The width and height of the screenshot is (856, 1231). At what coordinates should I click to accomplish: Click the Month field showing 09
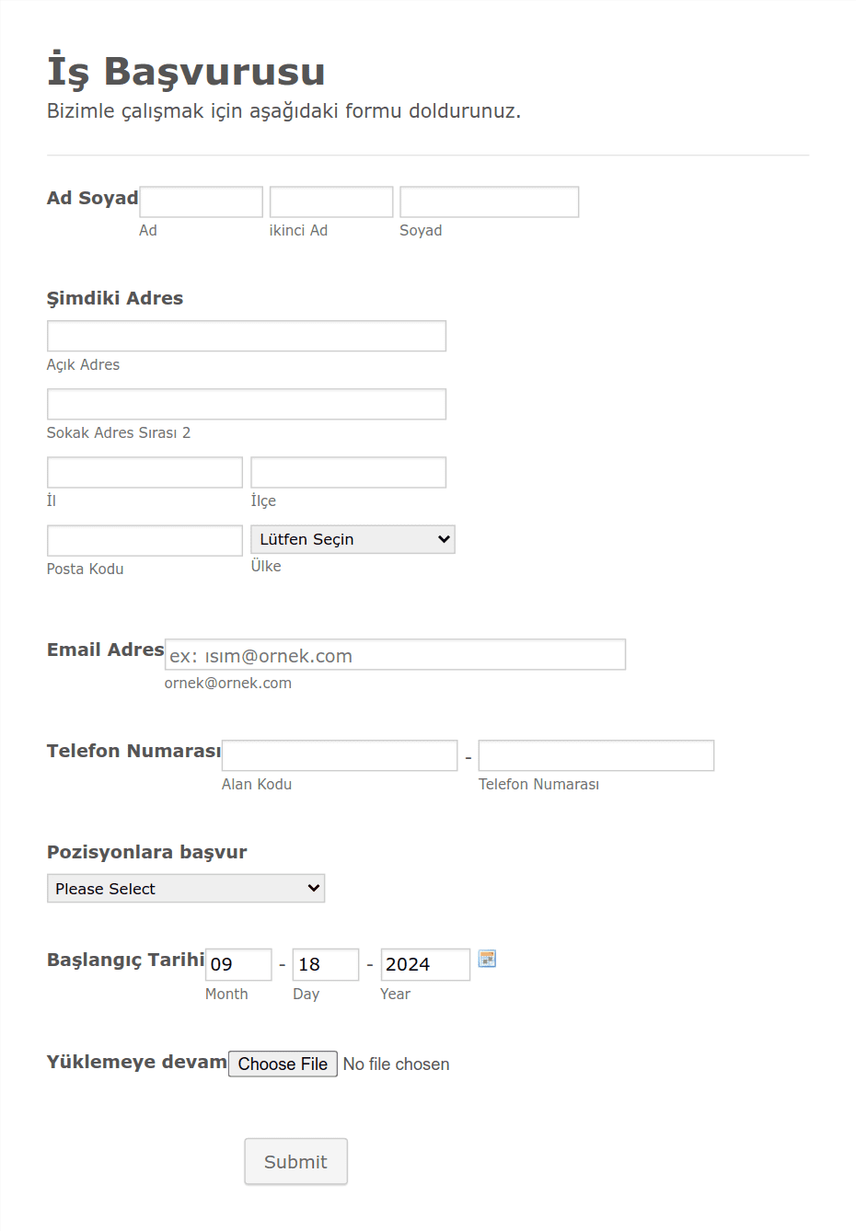click(x=238, y=964)
